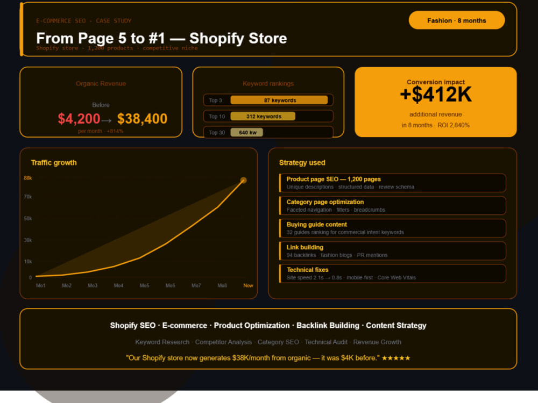Click the in 8 months · ROI 2,840% text
538x403 pixels.
436,125
